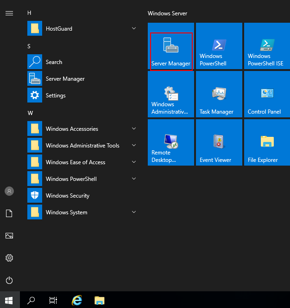
Task: Select the Search entry label
Action: (x=54, y=62)
